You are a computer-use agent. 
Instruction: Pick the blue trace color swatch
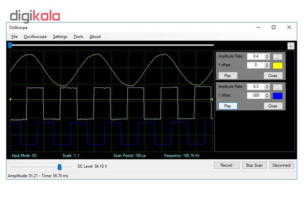(x=278, y=96)
